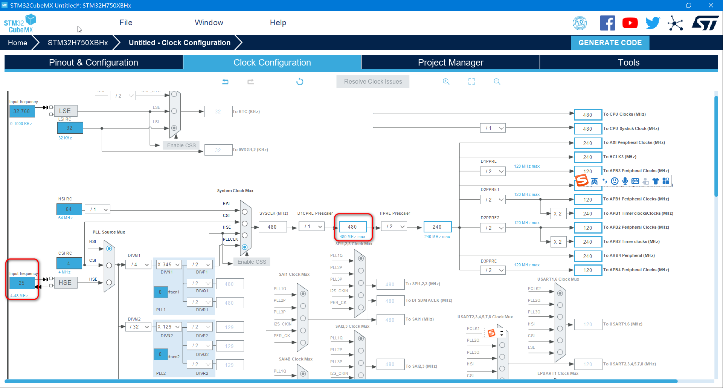The height and width of the screenshot is (388, 723).
Task: Select HSE in PLL Source Mux
Action: pyautogui.click(x=109, y=283)
